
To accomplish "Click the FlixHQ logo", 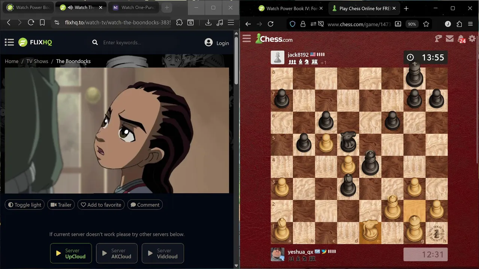I will pyautogui.click(x=35, y=42).
